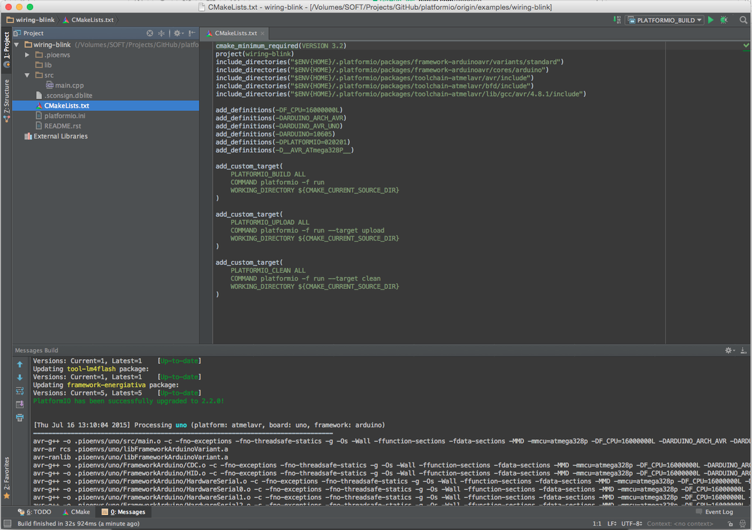Image resolution: width=752 pixels, height=530 pixels.
Task: Start debugging with the bug icon
Action: coord(724,20)
